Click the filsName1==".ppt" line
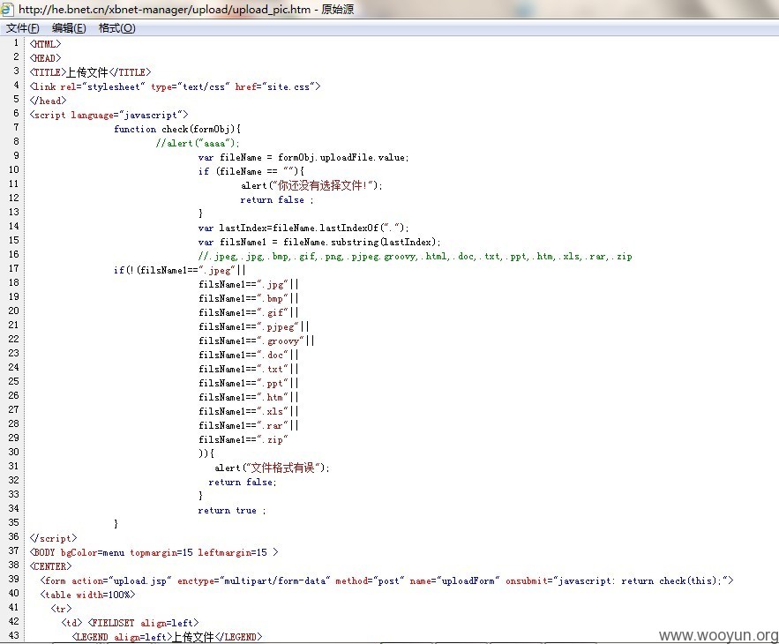Screen dimensions: 779x644 click(x=249, y=383)
